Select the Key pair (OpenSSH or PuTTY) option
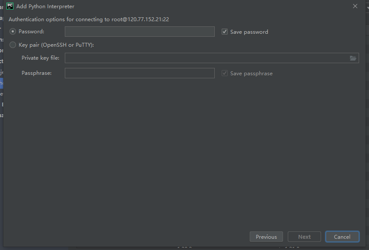Image resolution: width=369 pixels, height=250 pixels. point(13,45)
